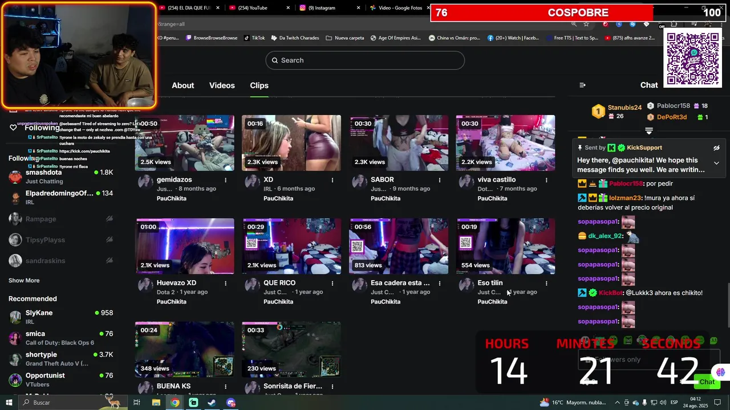
Task: Open offline Rampage channel in sidebar
Action: [61, 219]
